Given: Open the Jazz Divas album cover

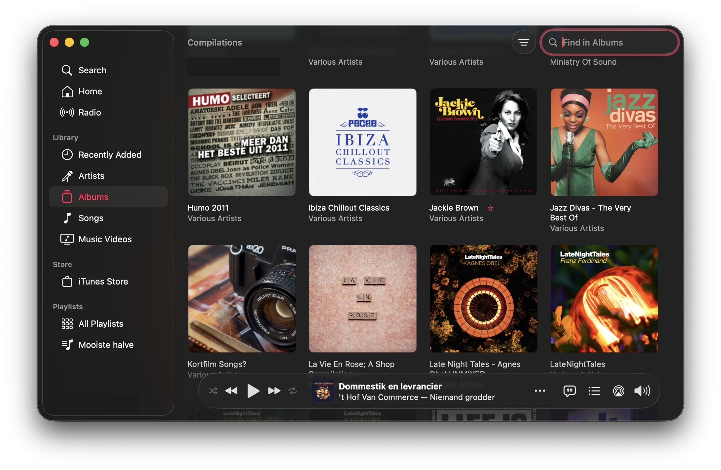Looking at the screenshot, I should 604,142.
